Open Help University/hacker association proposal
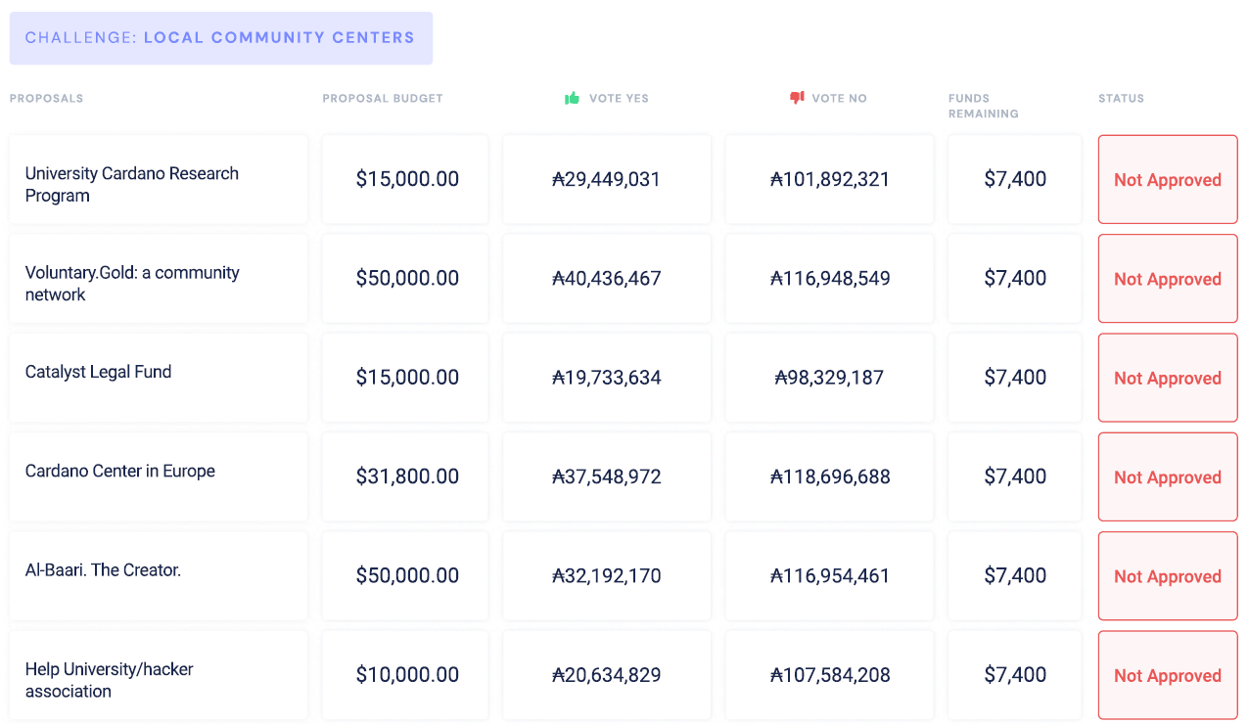 coord(110,680)
